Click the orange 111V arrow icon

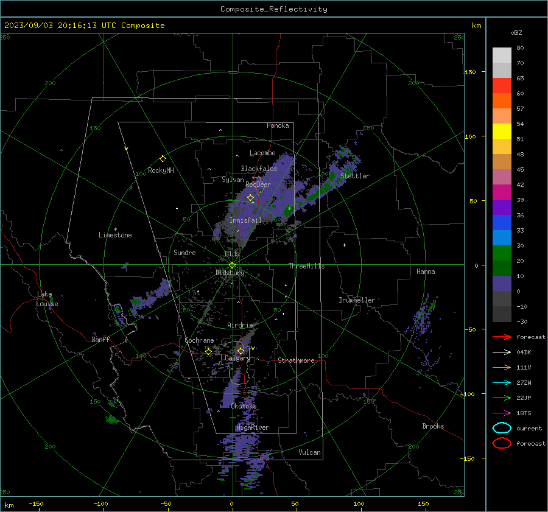click(x=502, y=367)
